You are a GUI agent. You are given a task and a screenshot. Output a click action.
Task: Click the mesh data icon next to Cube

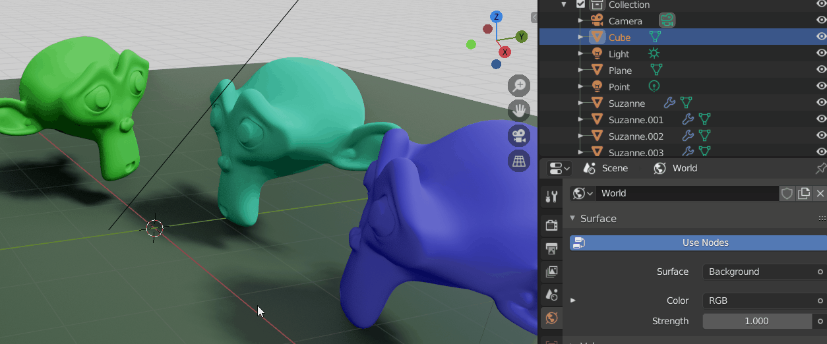pyautogui.click(x=655, y=37)
